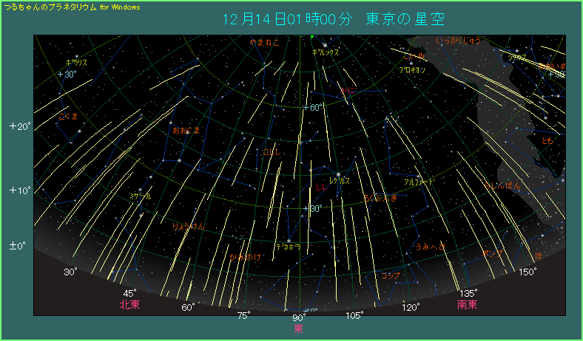Image resolution: width=583 pixels, height=341 pixels.
Task: Click the おおぐま constellation name
Action: (186, 130)
